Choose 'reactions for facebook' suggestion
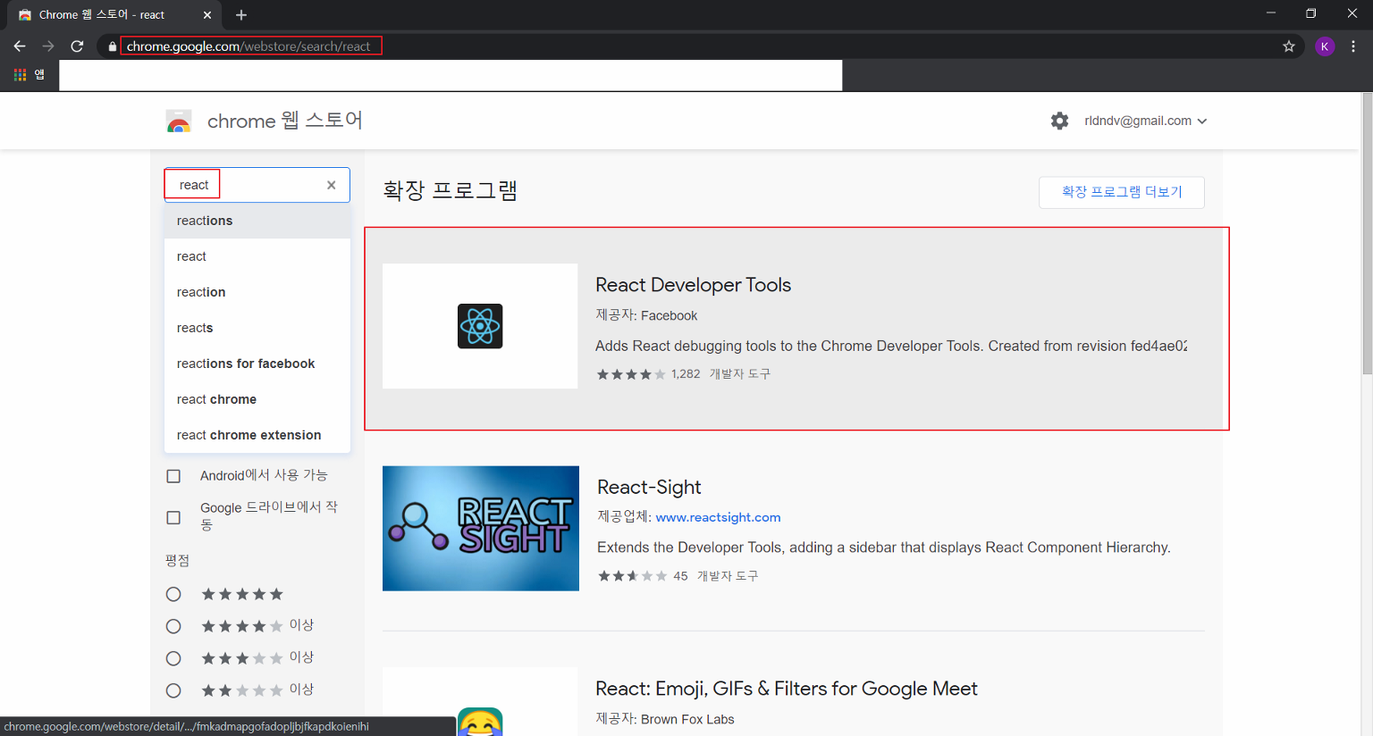Screen dimensions: 1373x736 click(257, 364)
